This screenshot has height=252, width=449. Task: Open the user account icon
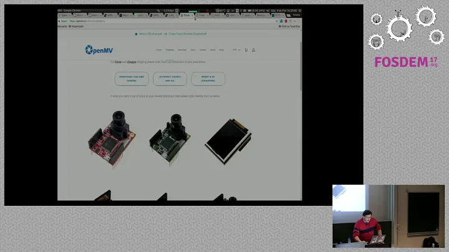coord(253,50)
